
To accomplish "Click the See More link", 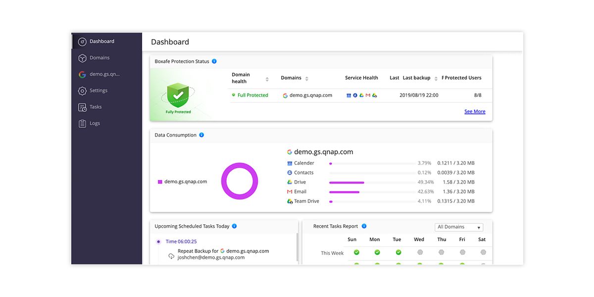I will click(474, 112).
